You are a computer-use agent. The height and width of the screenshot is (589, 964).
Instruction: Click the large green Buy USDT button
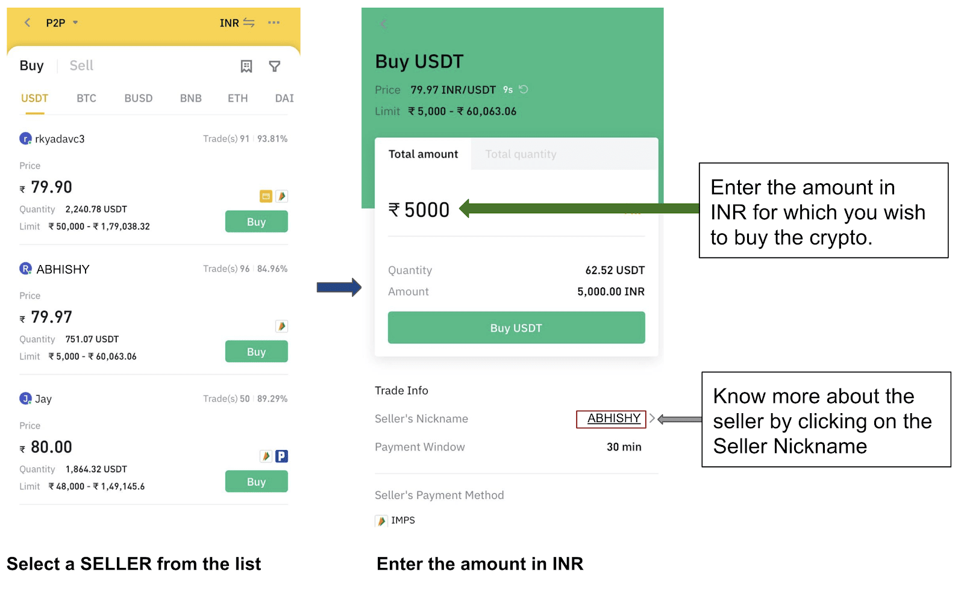click(x=516, y=328)
